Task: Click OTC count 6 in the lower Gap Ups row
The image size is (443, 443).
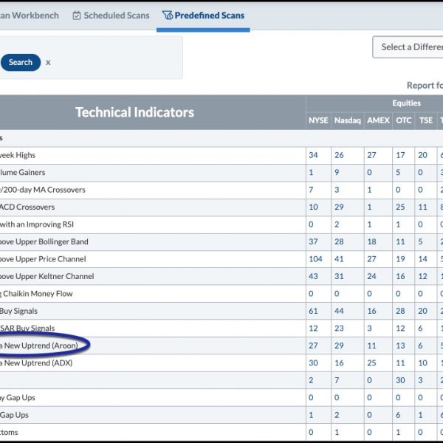Action: (398, 415)
